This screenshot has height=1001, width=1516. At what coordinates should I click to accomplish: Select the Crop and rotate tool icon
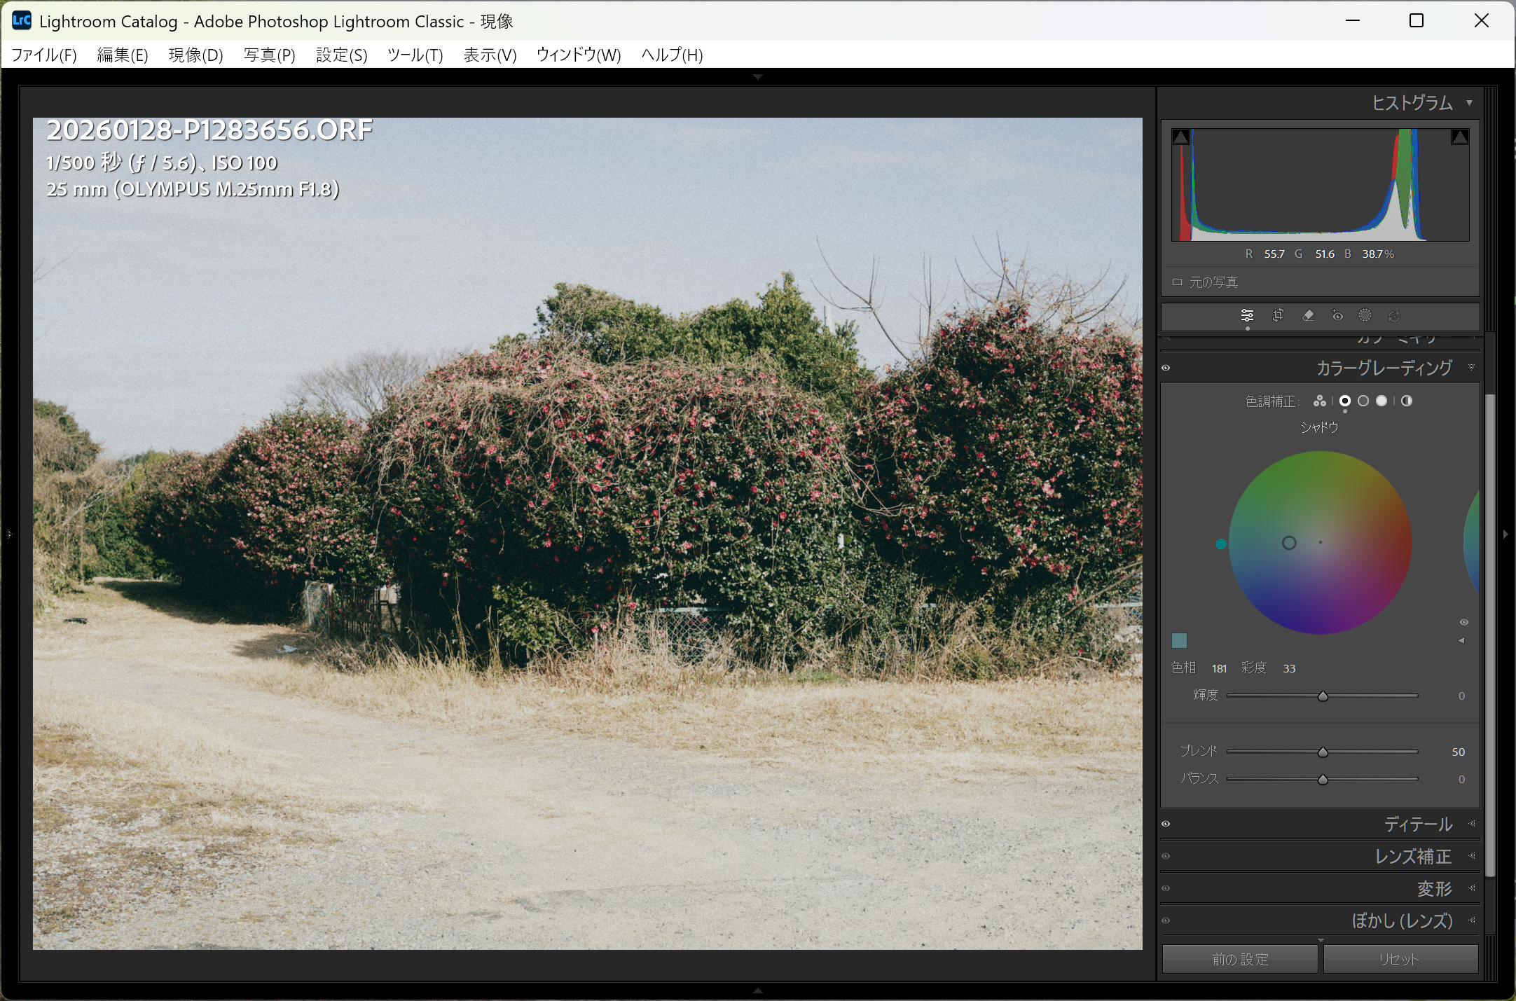pyautogui.click(x=1278, y=315)
